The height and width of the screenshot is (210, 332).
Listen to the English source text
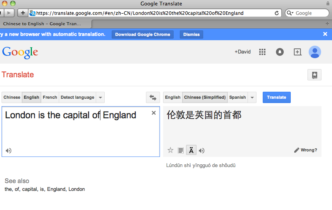point(9,151)
